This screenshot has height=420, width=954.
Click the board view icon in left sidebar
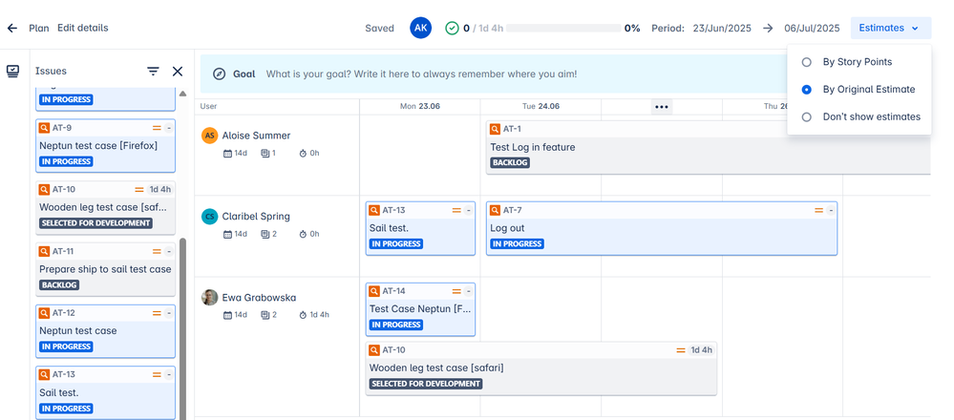pyautogui.click(x=12, y=72)
